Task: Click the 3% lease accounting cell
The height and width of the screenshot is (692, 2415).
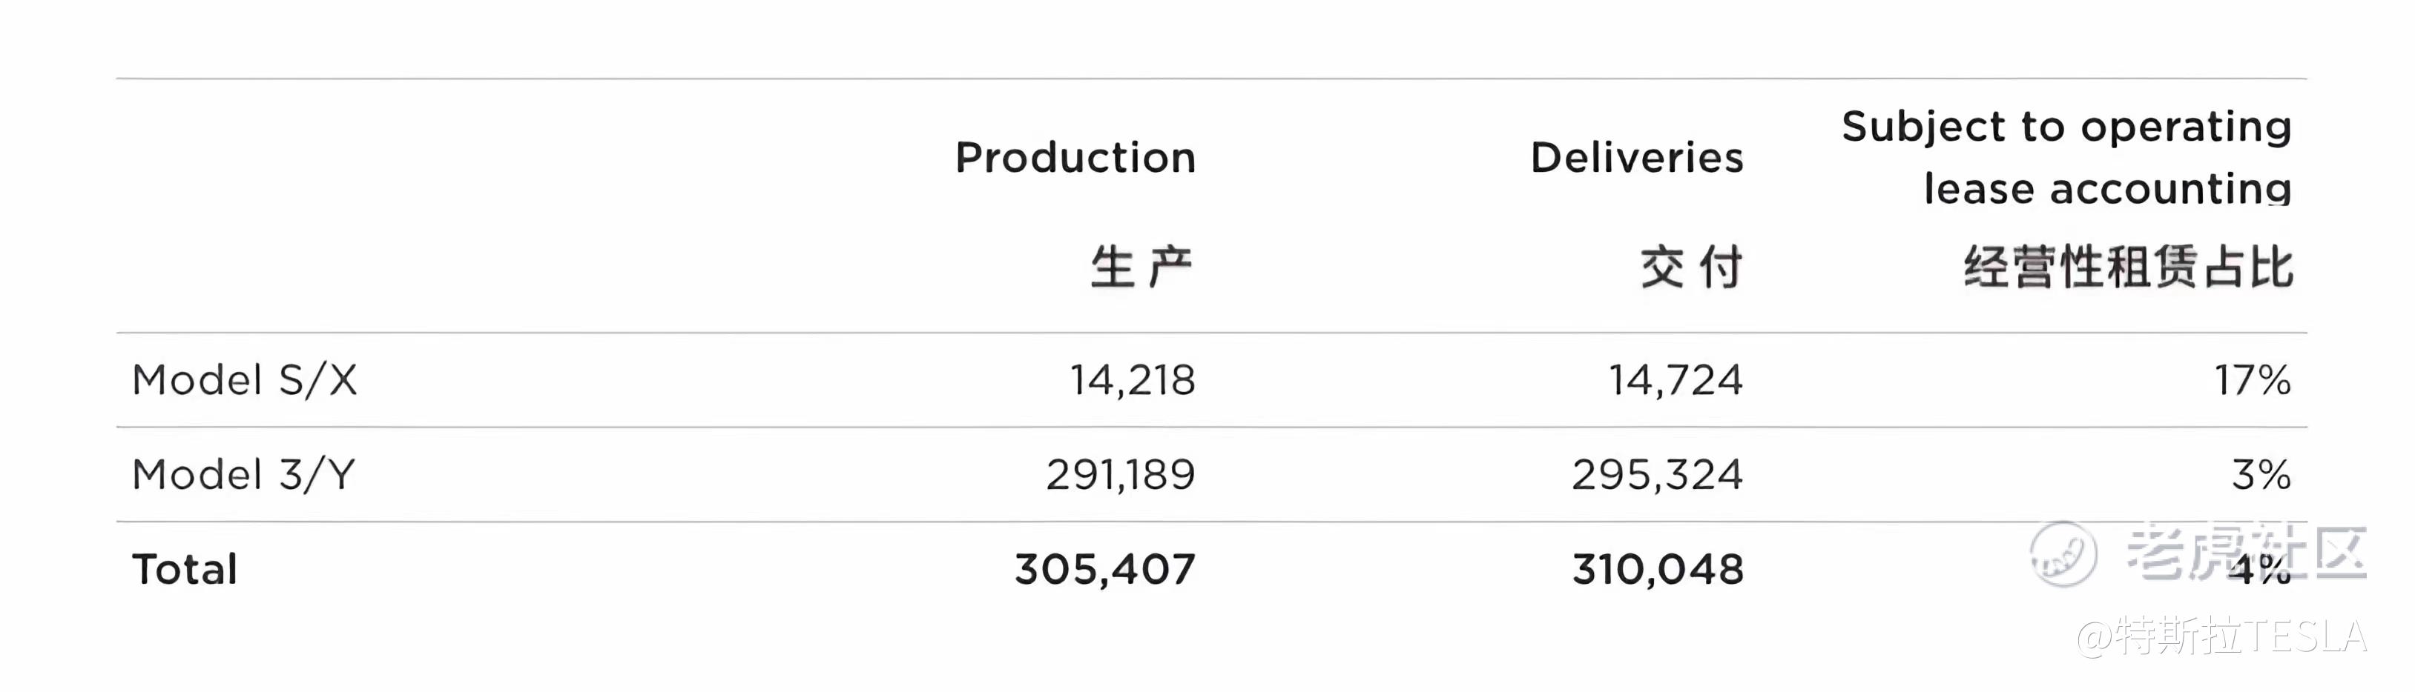Action: pos(2260,475)
